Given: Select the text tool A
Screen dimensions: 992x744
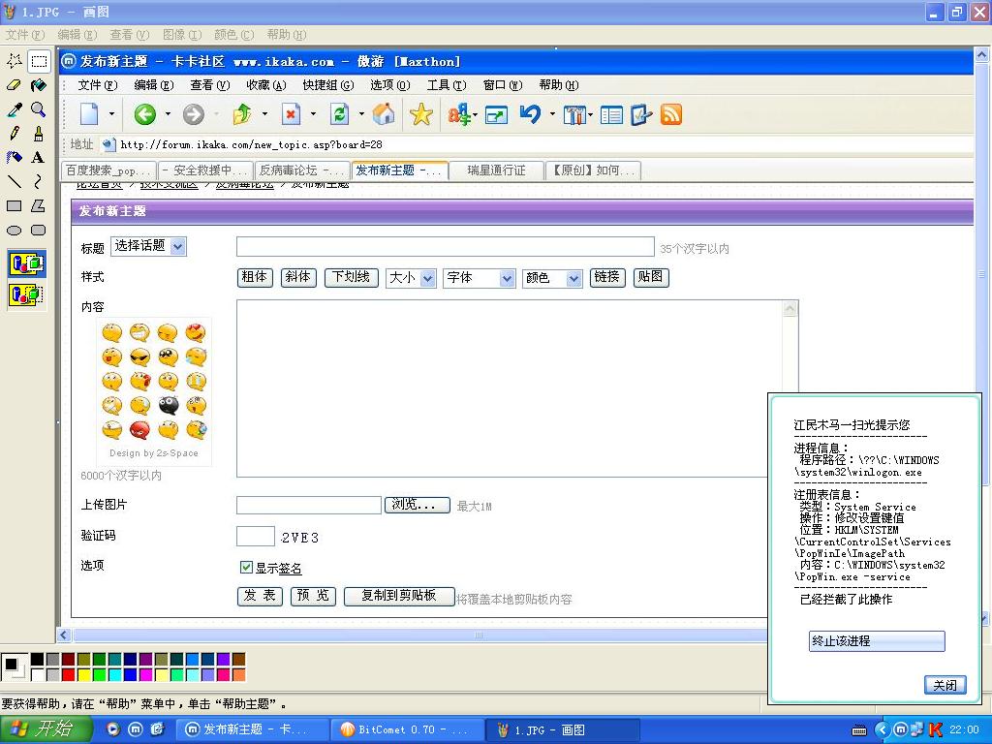Looking at the screenshot, I should (39, 158).
